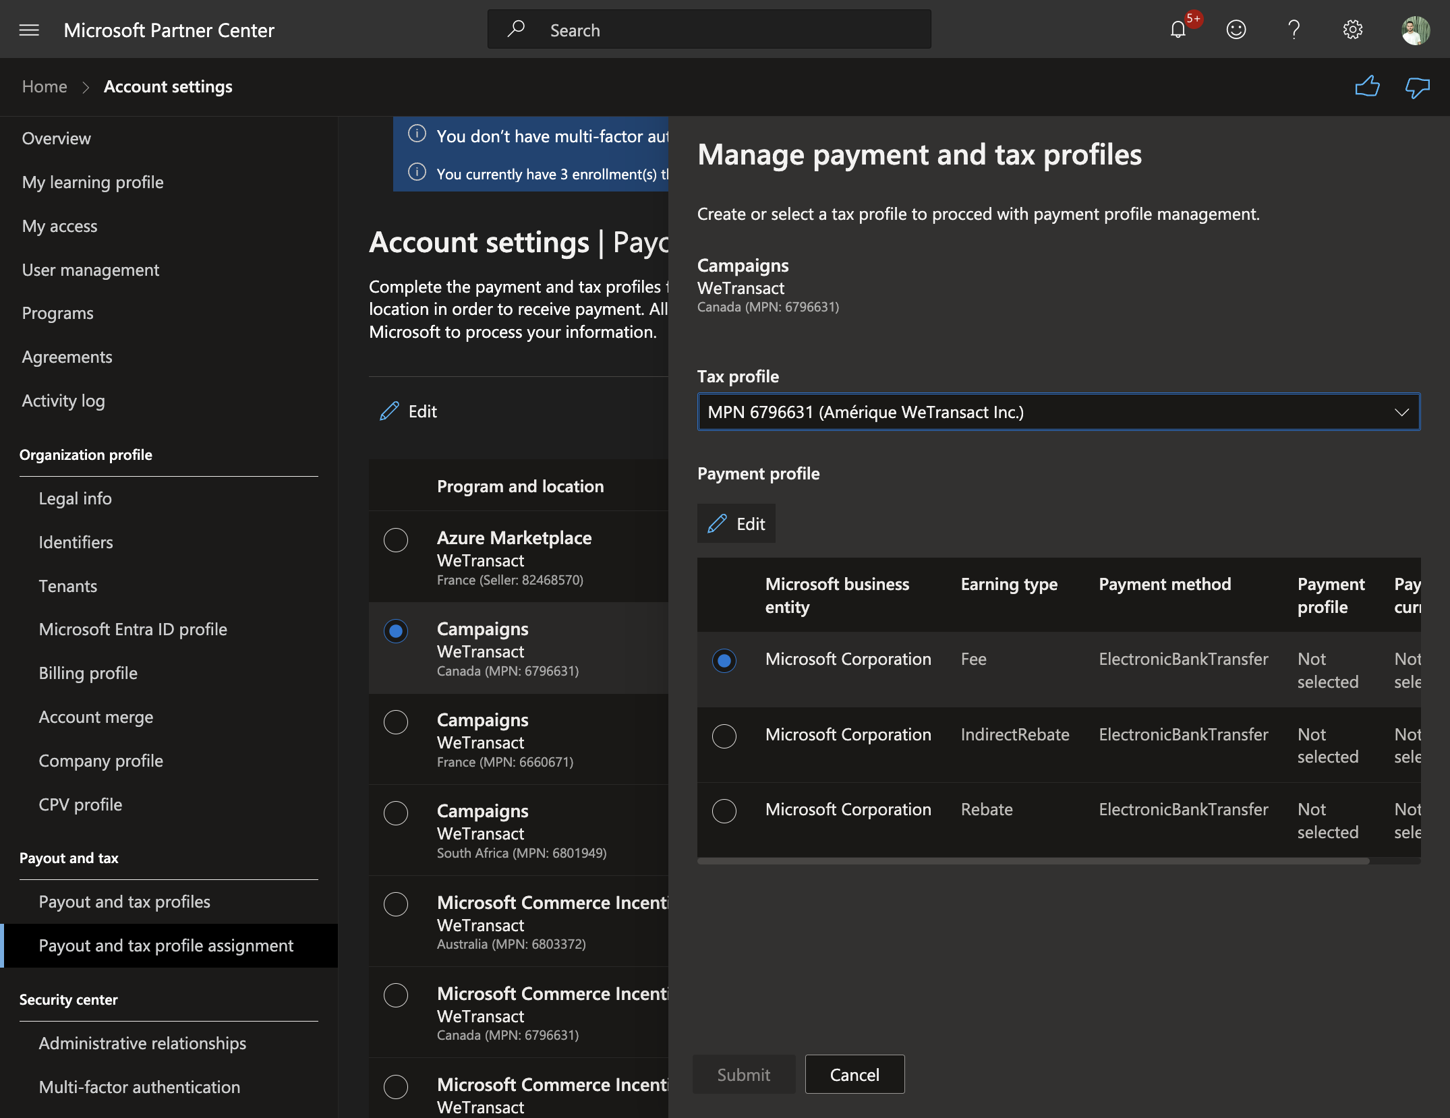Open Payout and tax profiles page

click(125, 902)
